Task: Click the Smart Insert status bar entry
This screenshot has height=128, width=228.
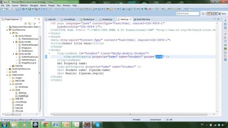Action: [x=155, y=119]
